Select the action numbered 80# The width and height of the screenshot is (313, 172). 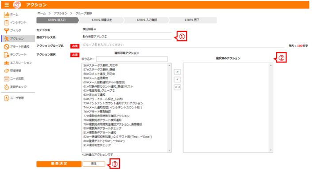tap(102, 128)
